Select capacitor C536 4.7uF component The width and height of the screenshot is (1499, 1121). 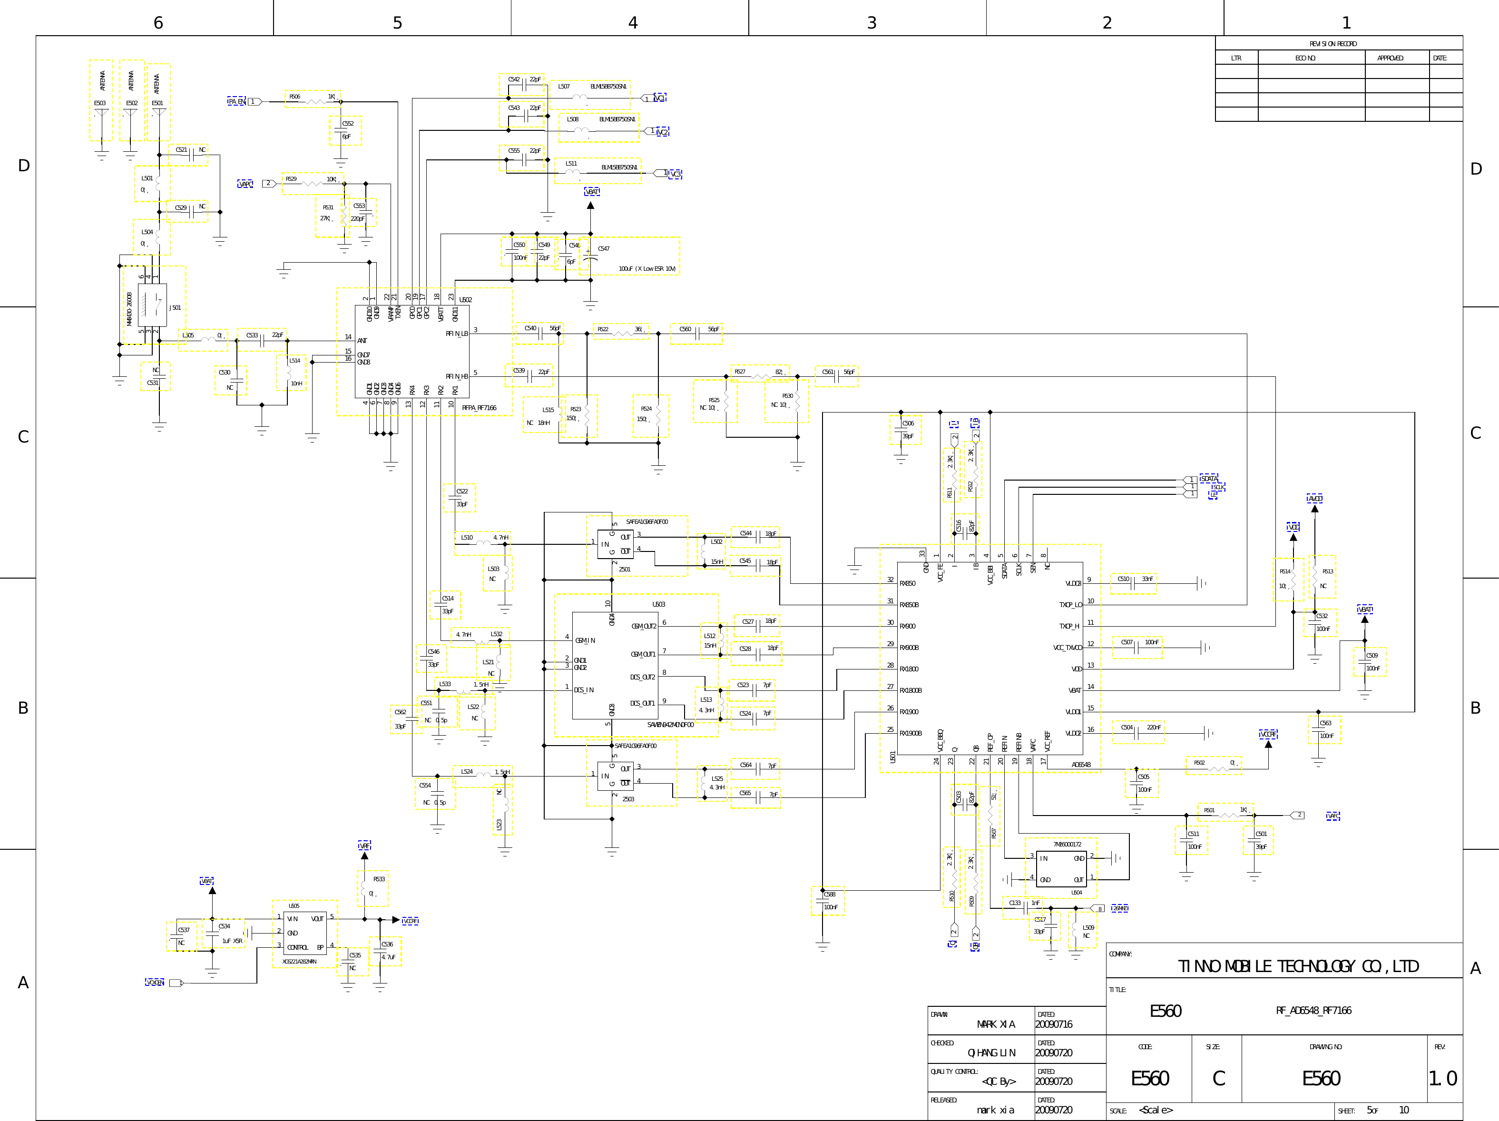click(385, 951)
